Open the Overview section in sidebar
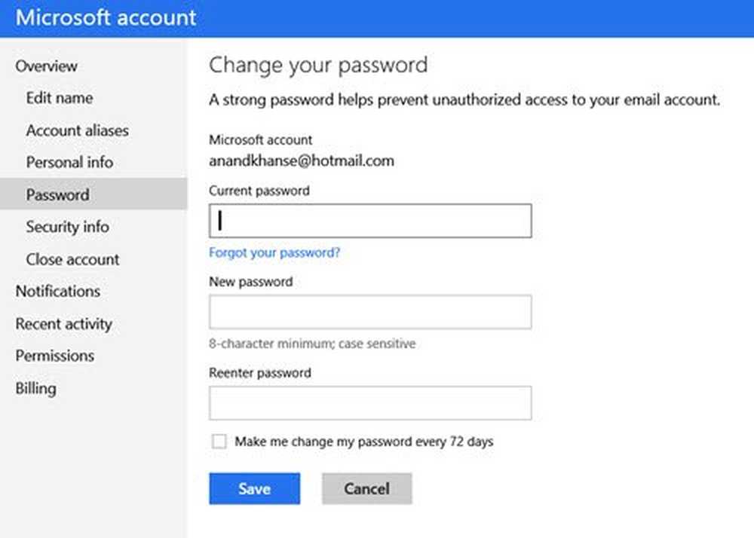This screenshot has height=538, width=754. [46, 66]
